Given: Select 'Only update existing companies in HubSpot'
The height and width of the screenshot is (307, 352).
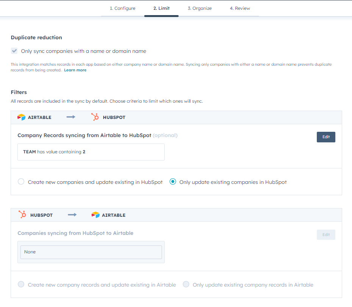Looking at the screenshot, I should click(173, 182).
